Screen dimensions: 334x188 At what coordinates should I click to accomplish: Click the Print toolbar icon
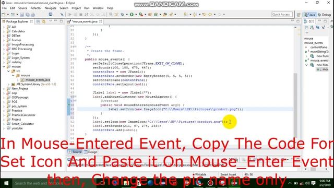(33, 15)
